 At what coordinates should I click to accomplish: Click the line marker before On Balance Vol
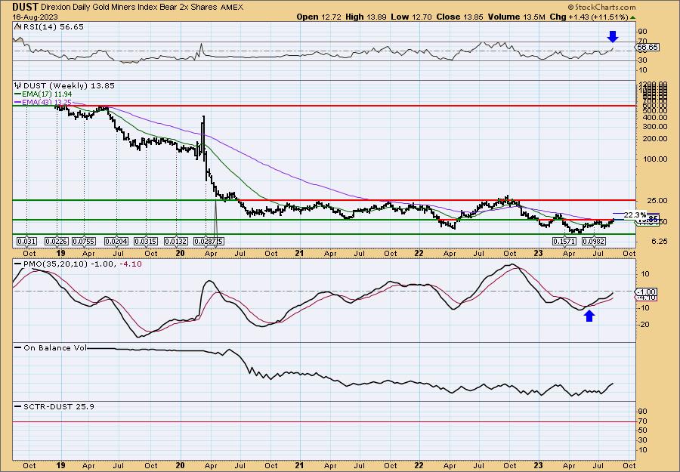point(18,347)
